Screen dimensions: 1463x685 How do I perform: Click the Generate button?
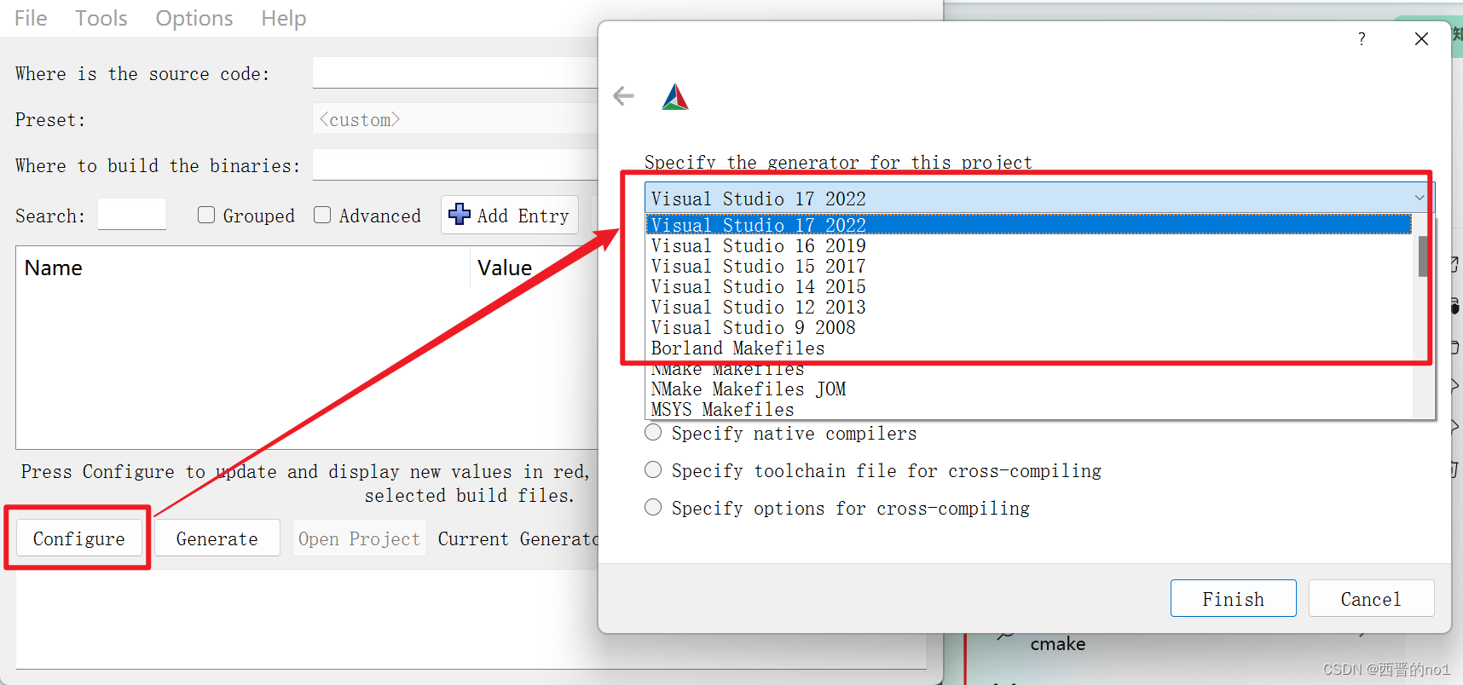[217, 538]
